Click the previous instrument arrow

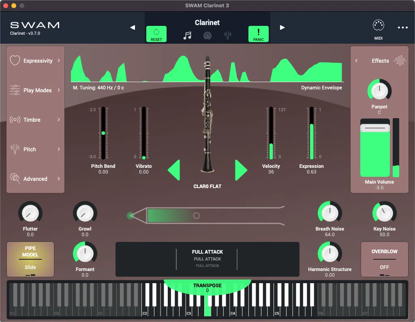[x=133, y=27]
